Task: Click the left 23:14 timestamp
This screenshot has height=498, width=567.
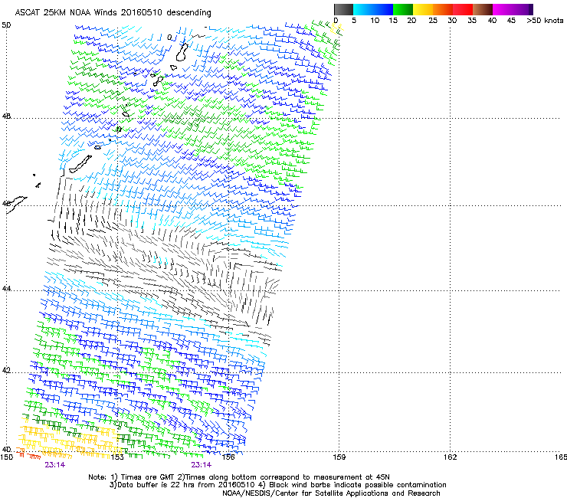Action: [55, 465]
